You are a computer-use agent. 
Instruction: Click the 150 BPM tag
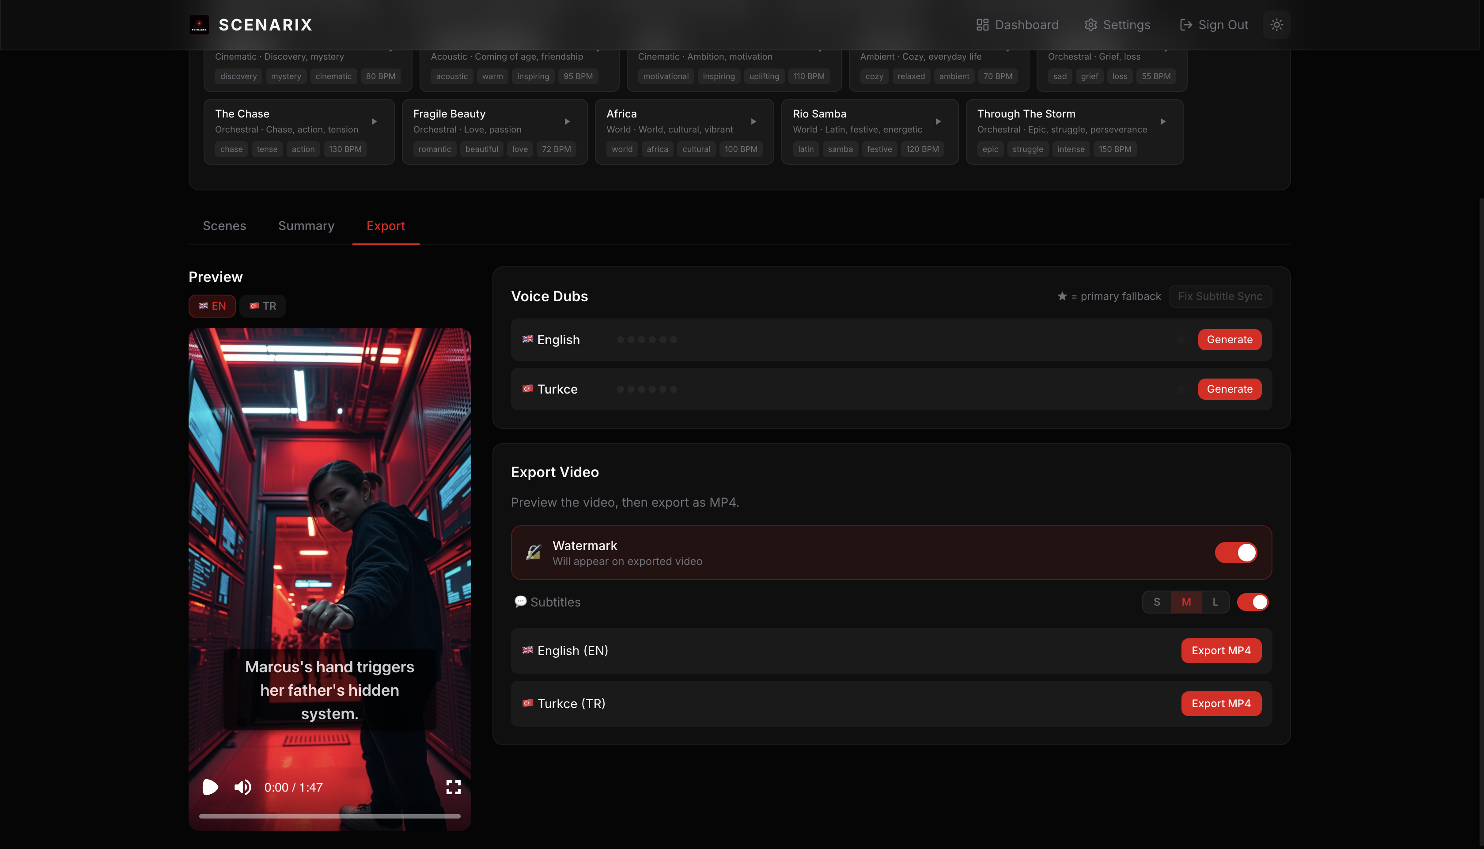(x=1114, y=149)
